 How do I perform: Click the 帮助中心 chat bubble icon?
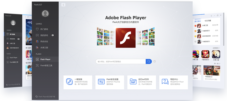[165, 82]
